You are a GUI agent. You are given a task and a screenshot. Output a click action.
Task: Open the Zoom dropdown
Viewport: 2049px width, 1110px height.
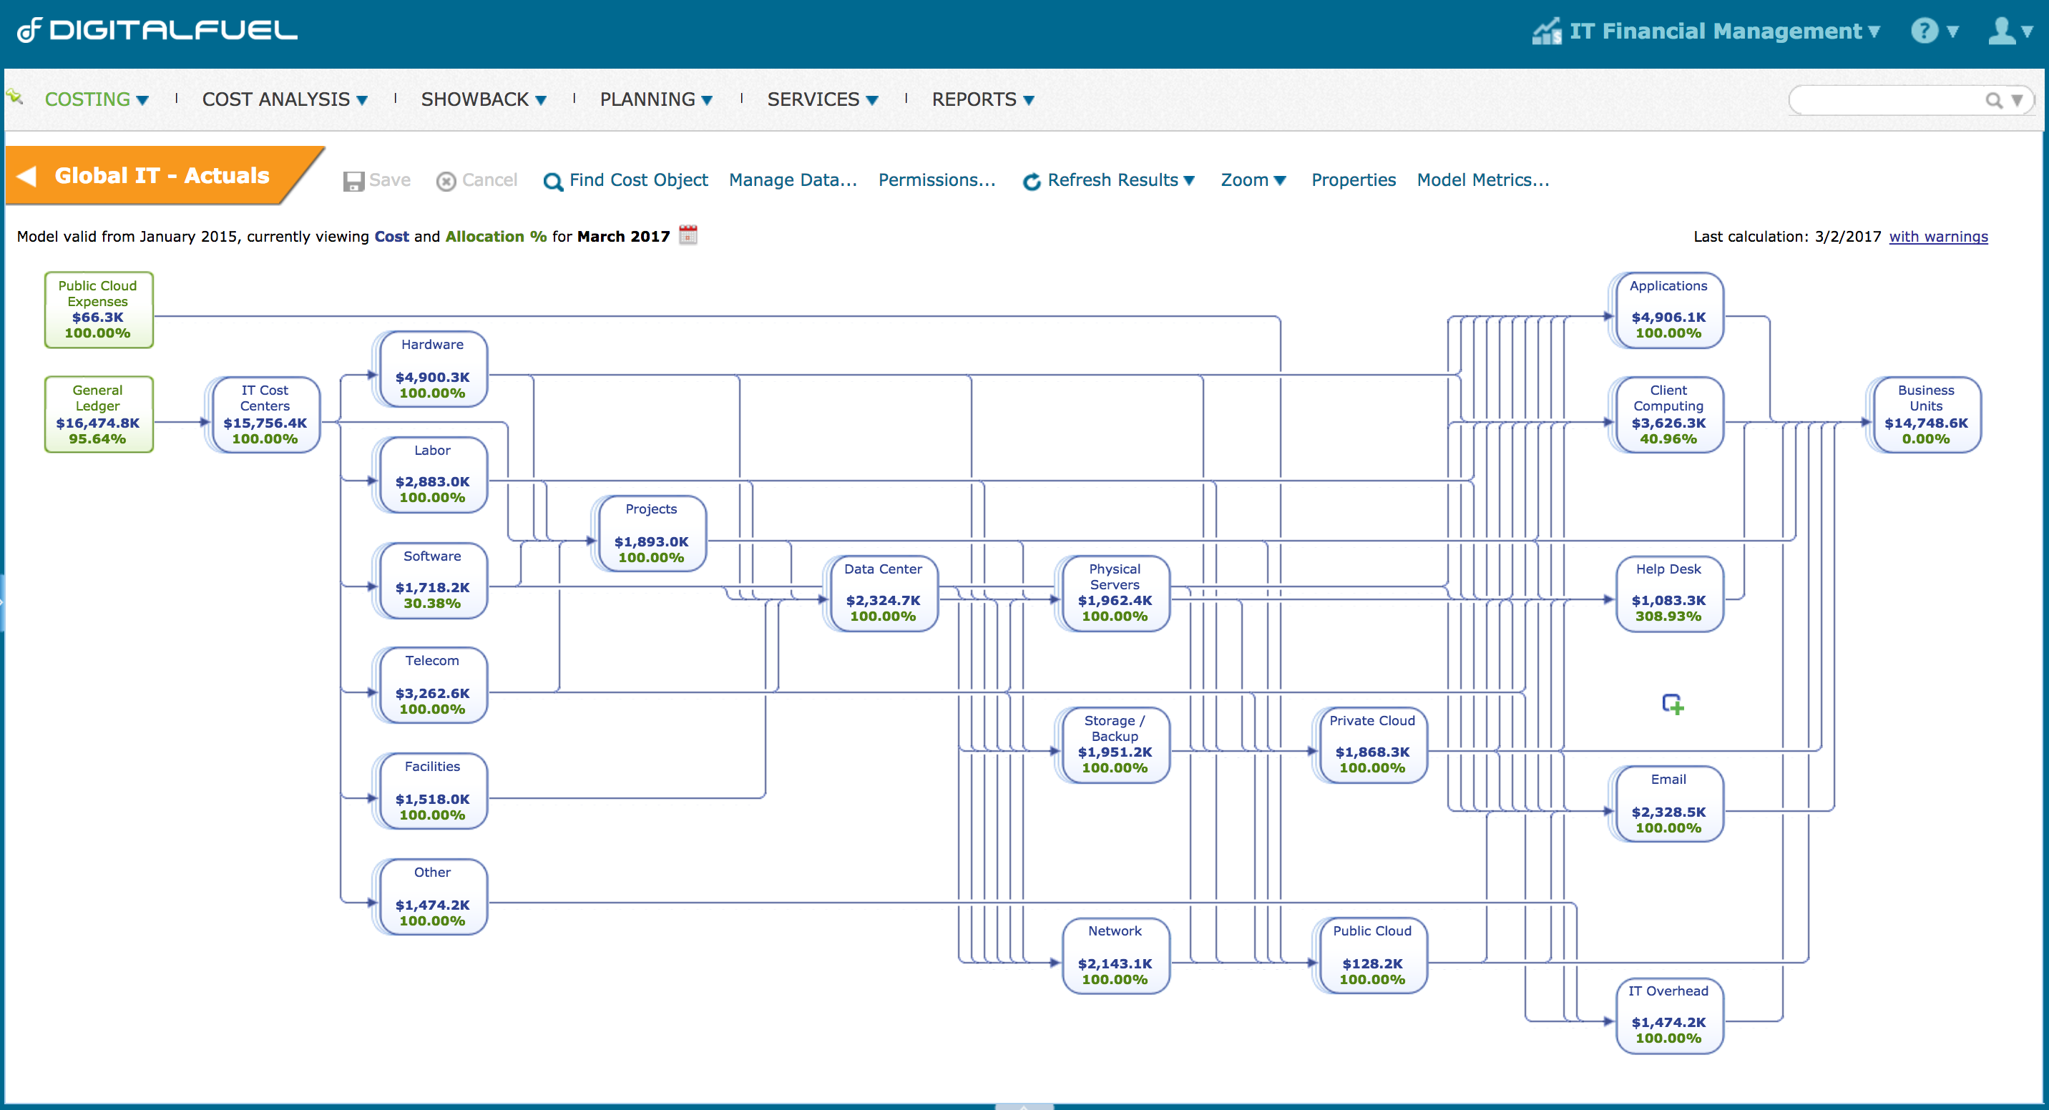pyautogui.click(x=1253, y=180)
